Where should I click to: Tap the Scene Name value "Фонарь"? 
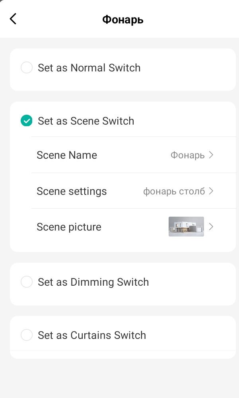187,155
